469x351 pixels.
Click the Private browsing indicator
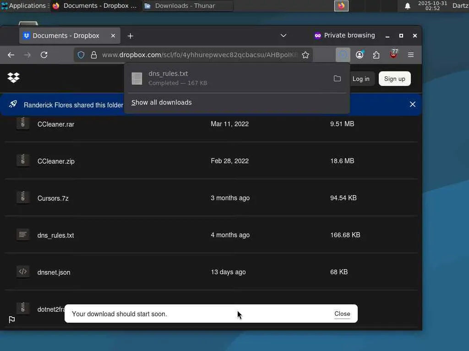click(x=344, y=35)
